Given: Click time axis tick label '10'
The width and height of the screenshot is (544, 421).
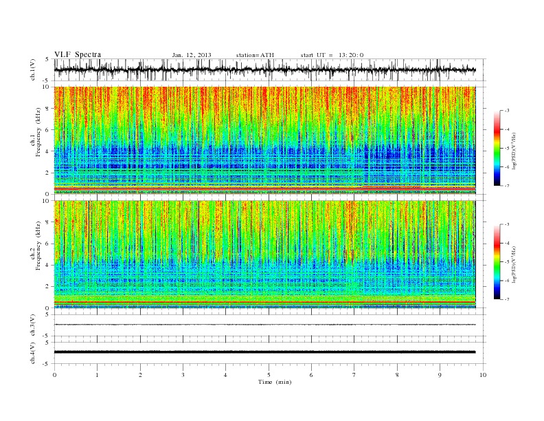Looking at the screenshot, I should tap(483, 375).
